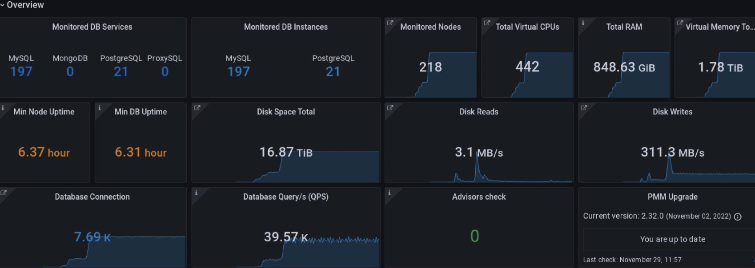
Task: Click the Total RAM value 848.63 GiB
Action: click(624, 67)
